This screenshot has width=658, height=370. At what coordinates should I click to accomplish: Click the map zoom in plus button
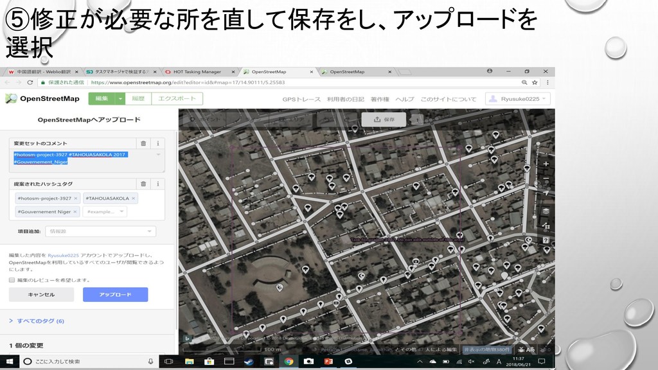click(546, 163)
